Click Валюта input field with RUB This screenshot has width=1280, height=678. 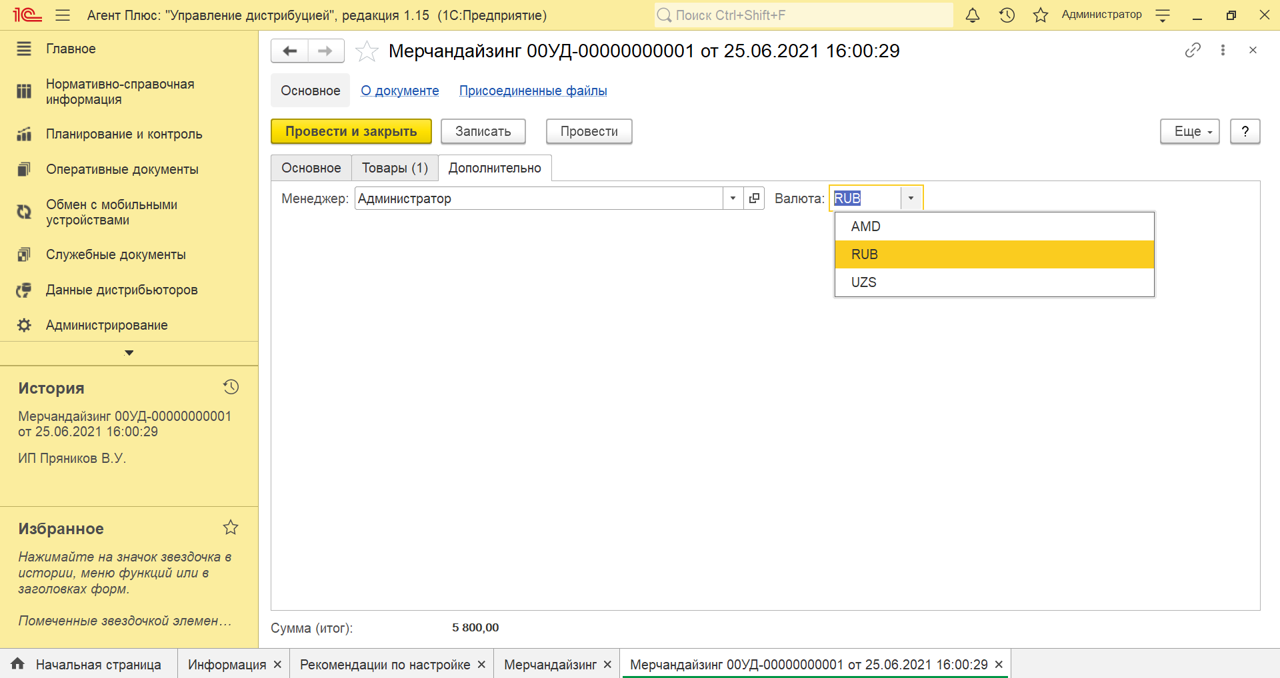(865, 198)
